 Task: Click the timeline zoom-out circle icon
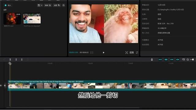pyautogui.click(x=188, y=60)
